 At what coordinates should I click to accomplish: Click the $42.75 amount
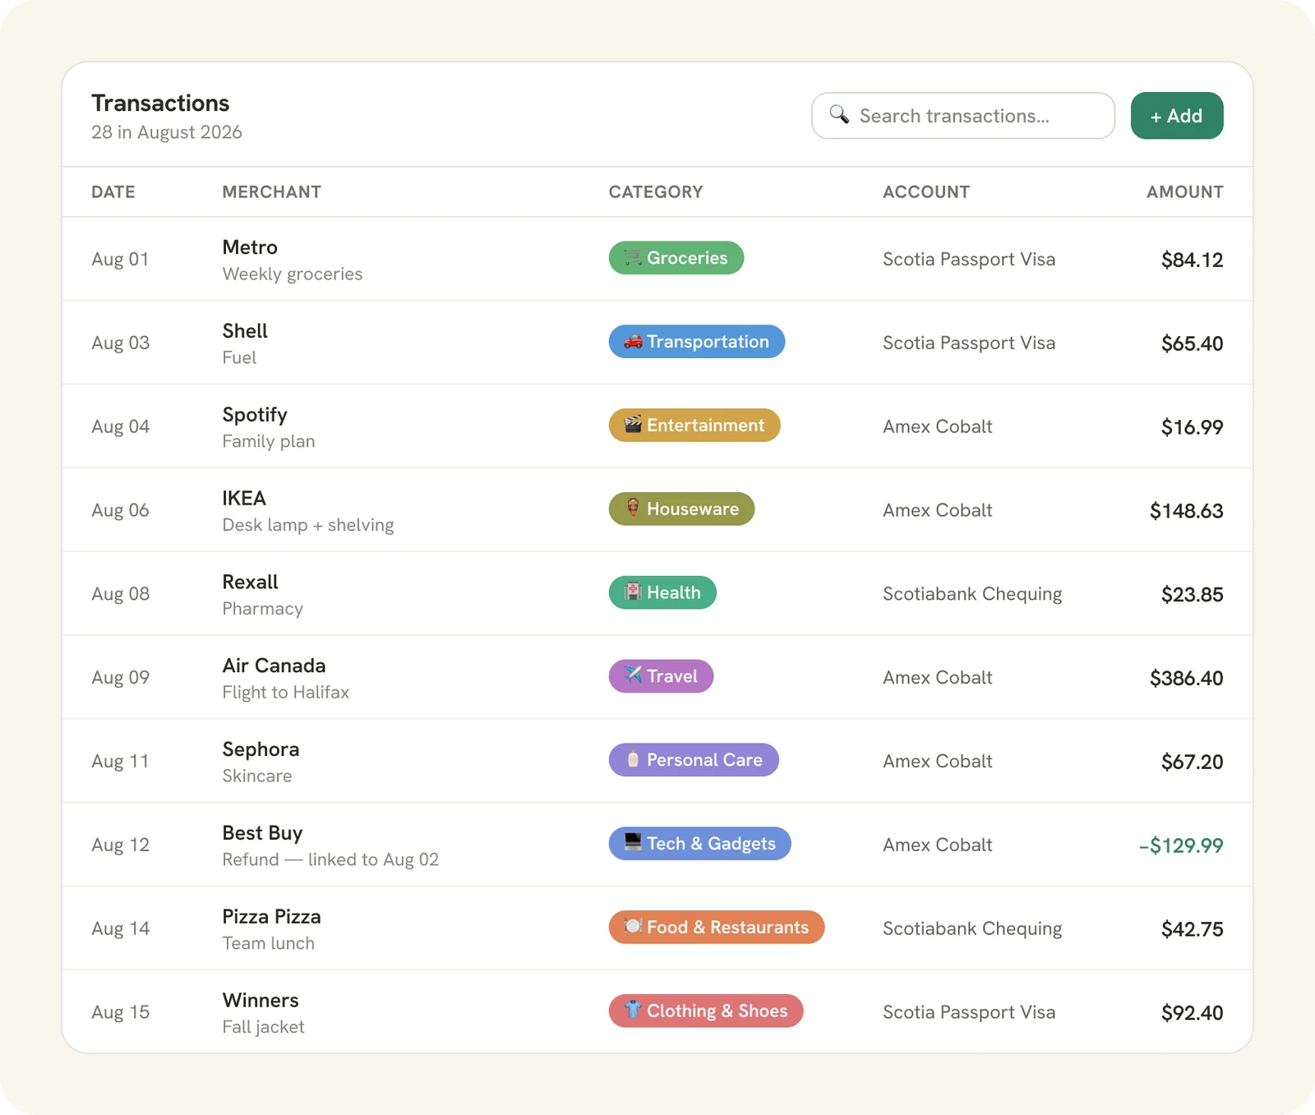1192,929
